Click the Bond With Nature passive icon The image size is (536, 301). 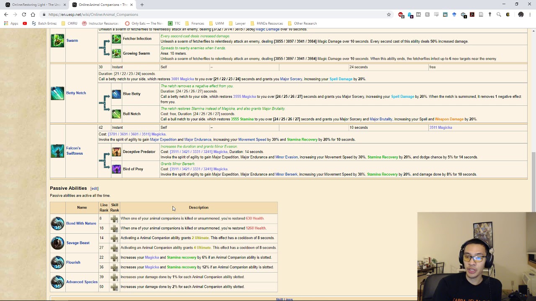click(57, 223)
